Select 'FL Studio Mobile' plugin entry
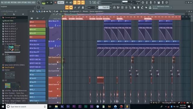This screenshot has width=193, height=109. pyautogui.click(x=10, y=44)
